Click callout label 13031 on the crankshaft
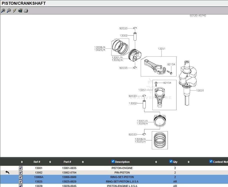228x187 pixels. tap(200, 91)
